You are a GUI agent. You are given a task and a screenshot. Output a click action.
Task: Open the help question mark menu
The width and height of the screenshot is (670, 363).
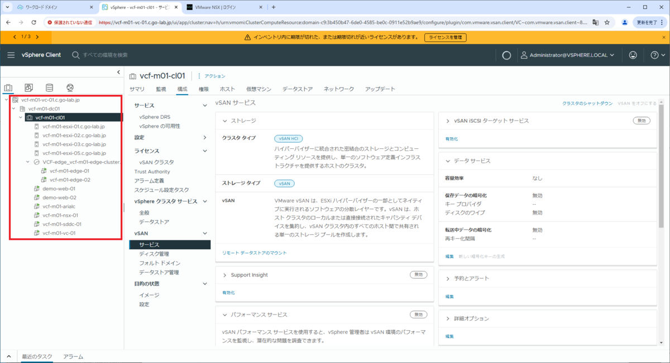pyautogui.click(x=658, y=55)
